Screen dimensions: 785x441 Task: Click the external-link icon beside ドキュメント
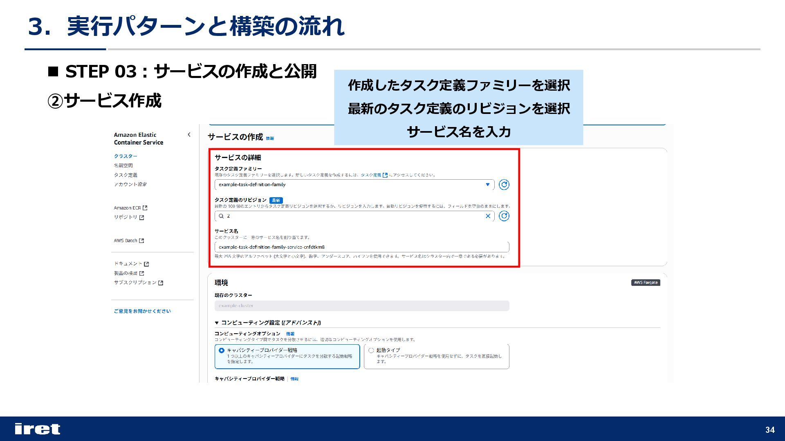pyautogui.click(x=146, y=264)
